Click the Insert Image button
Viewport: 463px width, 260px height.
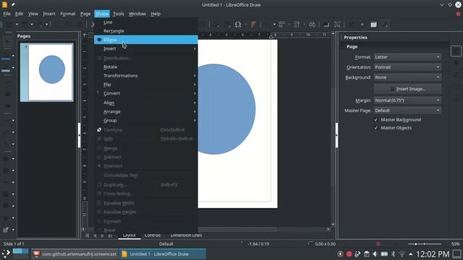tap(407, 89)
